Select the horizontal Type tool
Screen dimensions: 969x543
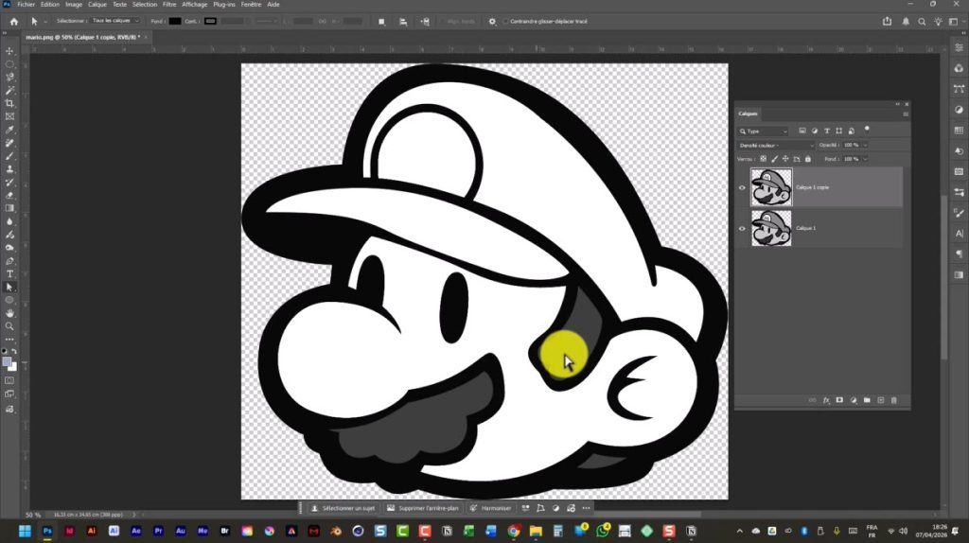pyautogui.click(x=9, y=273)
